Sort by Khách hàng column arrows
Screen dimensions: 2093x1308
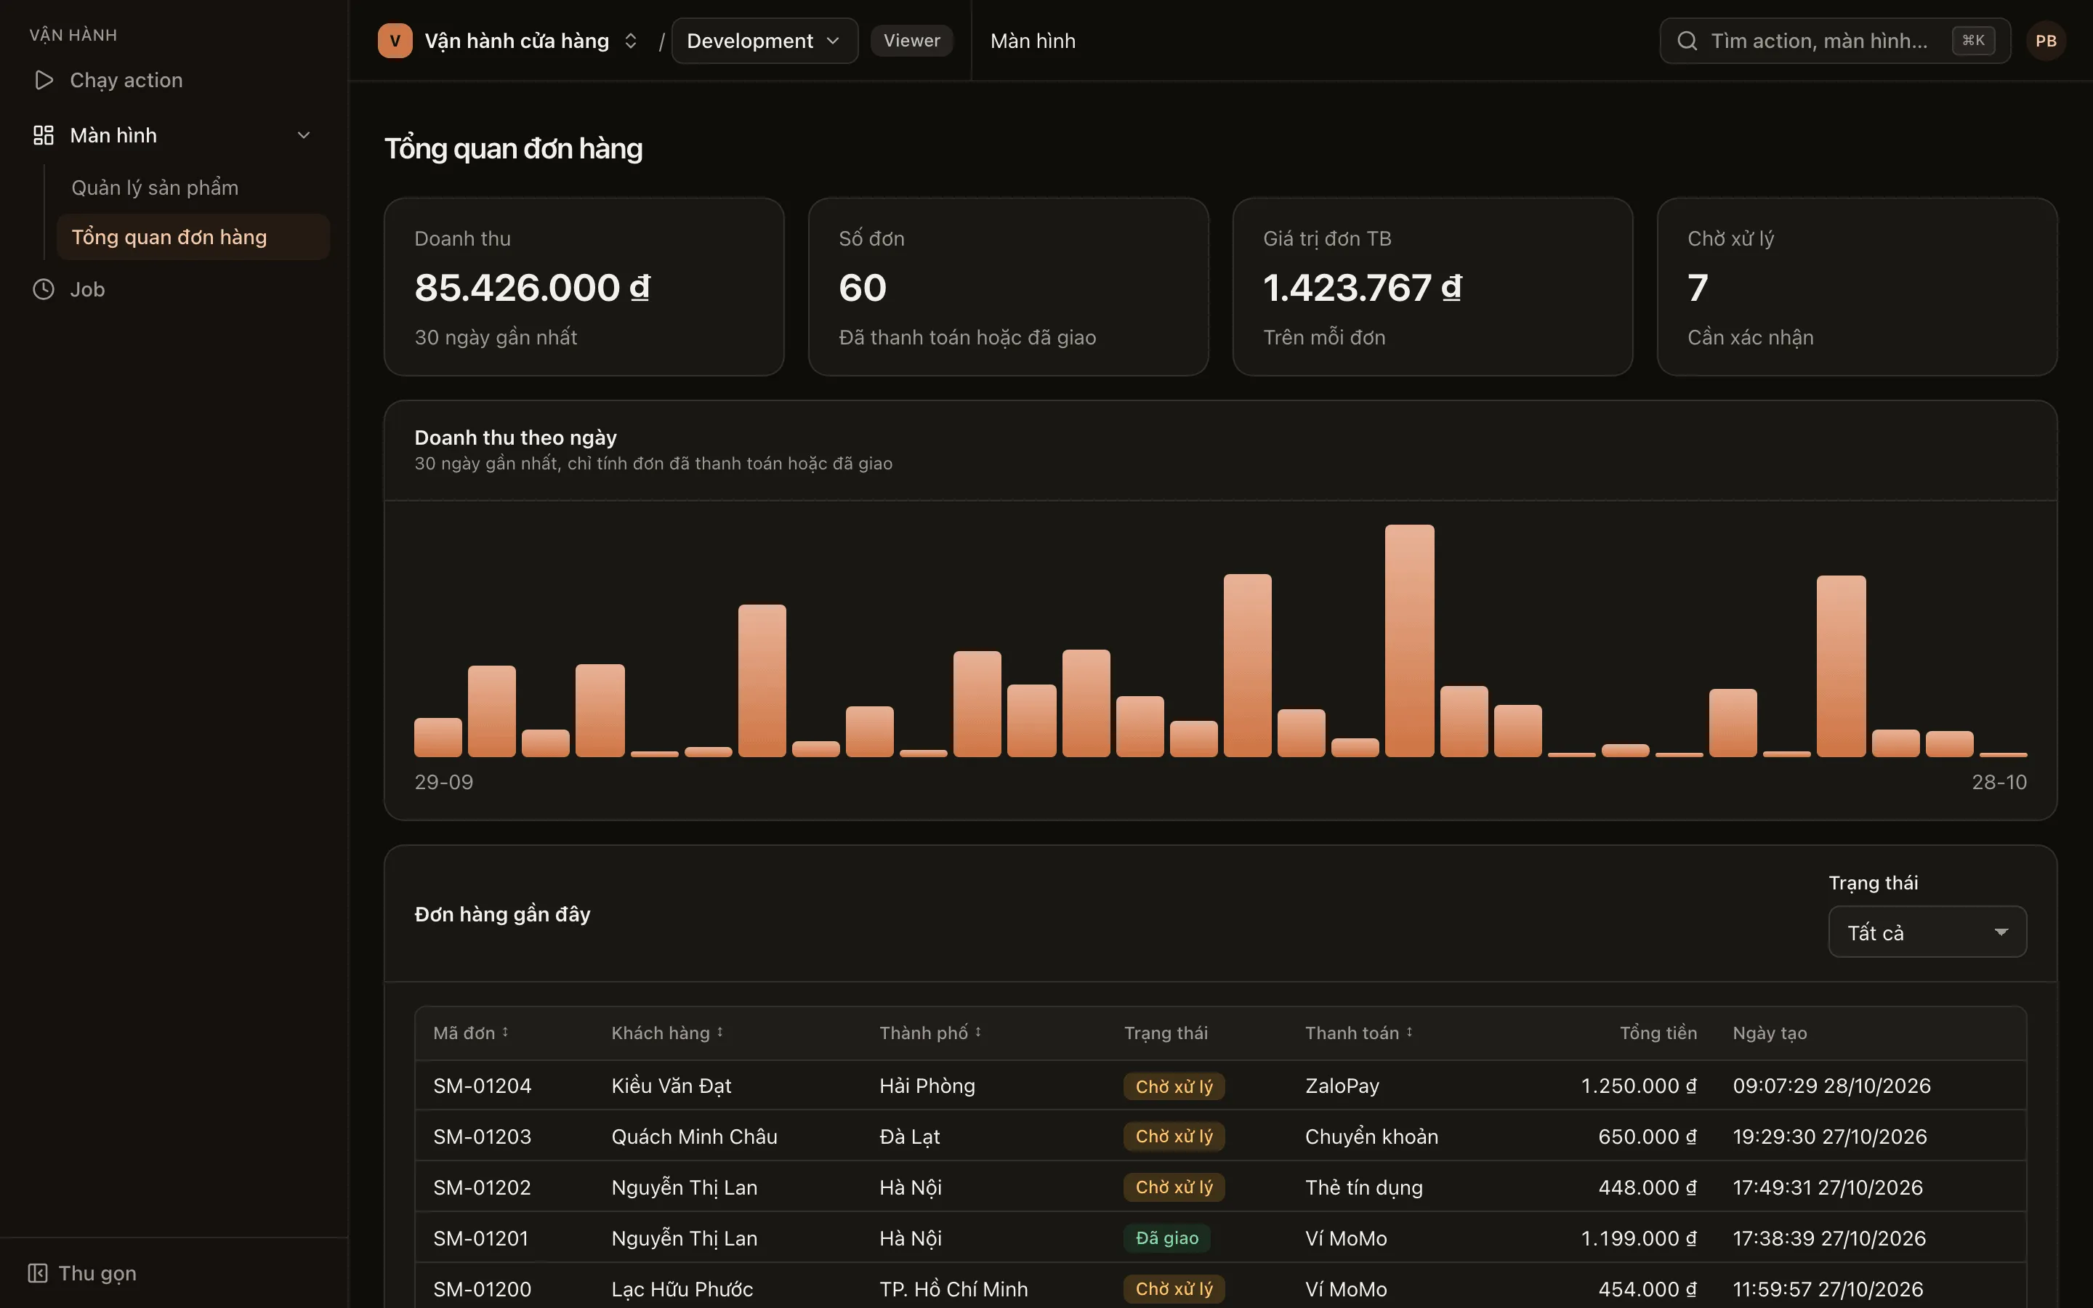(x=719, y=1032)
